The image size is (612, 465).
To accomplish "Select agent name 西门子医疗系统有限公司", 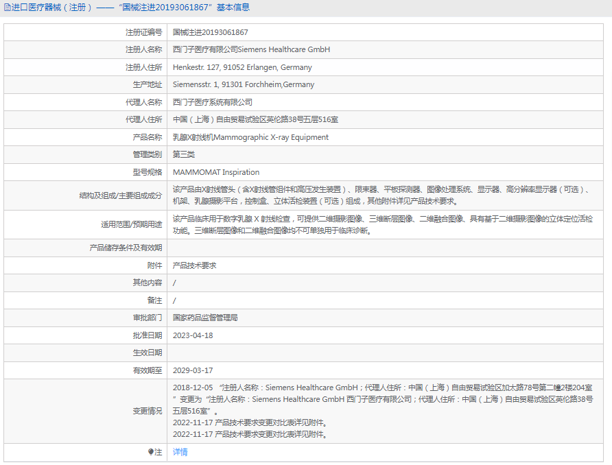I will click(x=213, y=102).
